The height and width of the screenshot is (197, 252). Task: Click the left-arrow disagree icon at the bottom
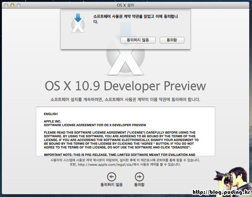(x=112, y=177)
